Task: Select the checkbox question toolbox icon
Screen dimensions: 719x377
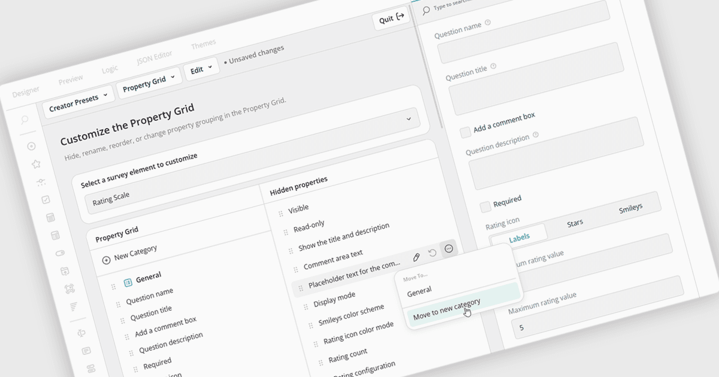Action: click(46, 200)
